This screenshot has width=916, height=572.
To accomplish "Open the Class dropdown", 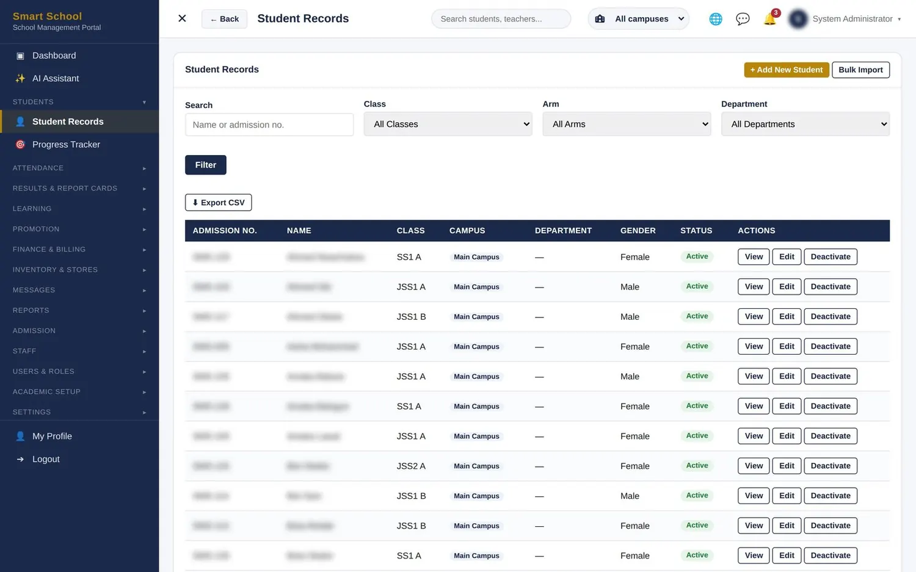I will pyautogui.click(x=448, y=124).
